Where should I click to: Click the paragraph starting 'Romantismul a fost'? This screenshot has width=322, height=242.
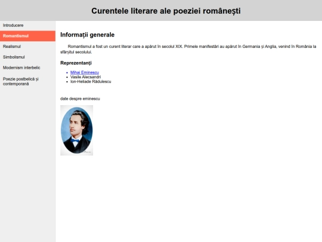click(188, 49)
